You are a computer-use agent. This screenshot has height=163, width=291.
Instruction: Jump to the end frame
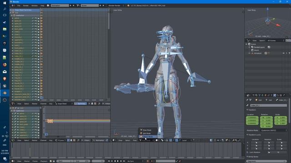pos(124,161)
